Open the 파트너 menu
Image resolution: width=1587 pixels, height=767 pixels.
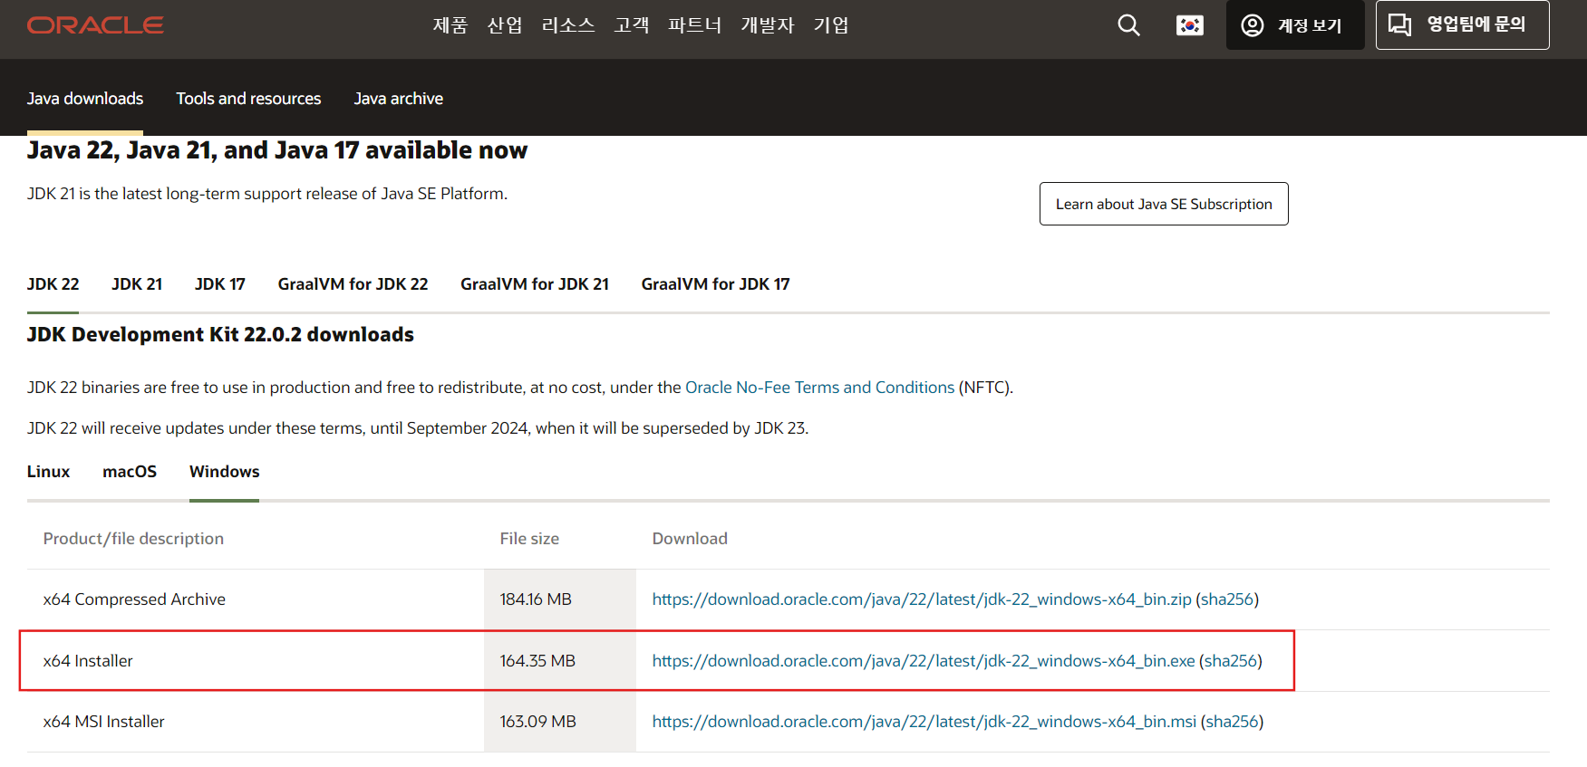(x=694, y=25)
